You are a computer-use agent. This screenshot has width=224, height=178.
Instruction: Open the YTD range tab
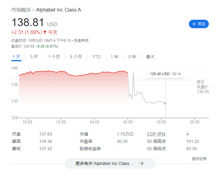pos(96,57)
